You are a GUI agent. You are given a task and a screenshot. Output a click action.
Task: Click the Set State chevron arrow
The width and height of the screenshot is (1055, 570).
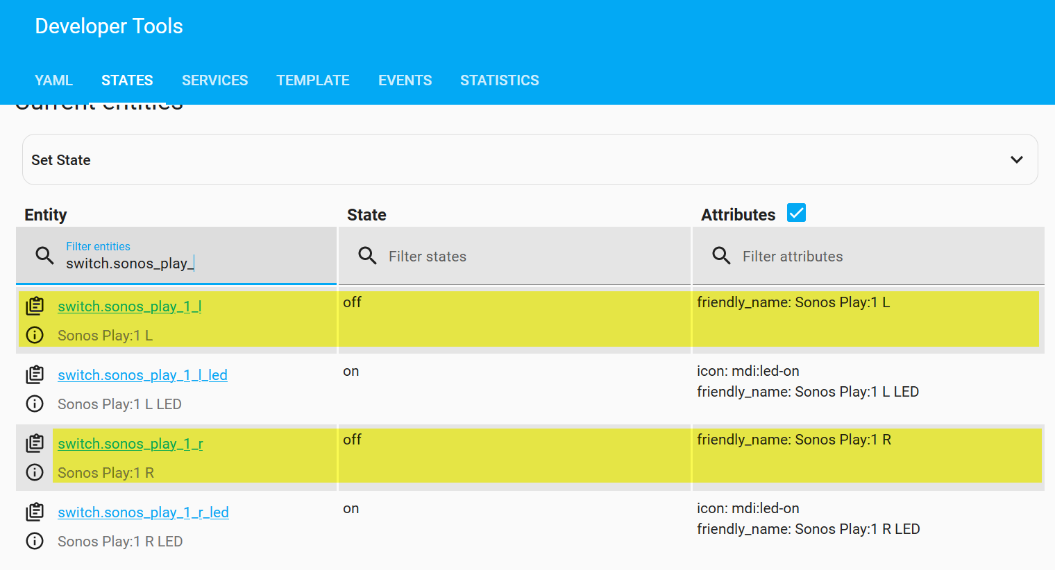pyautogui.click(x=1016, y=160)
